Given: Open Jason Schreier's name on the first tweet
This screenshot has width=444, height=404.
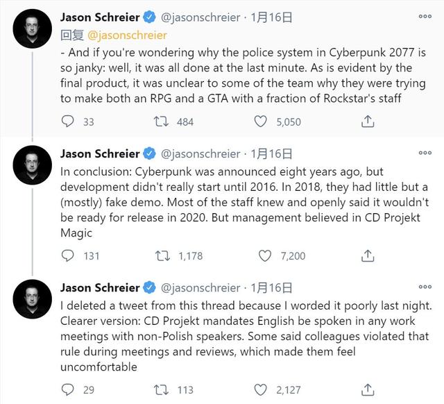Looking at the screenshot, I should pyautogui.click(x=100, y=17).
